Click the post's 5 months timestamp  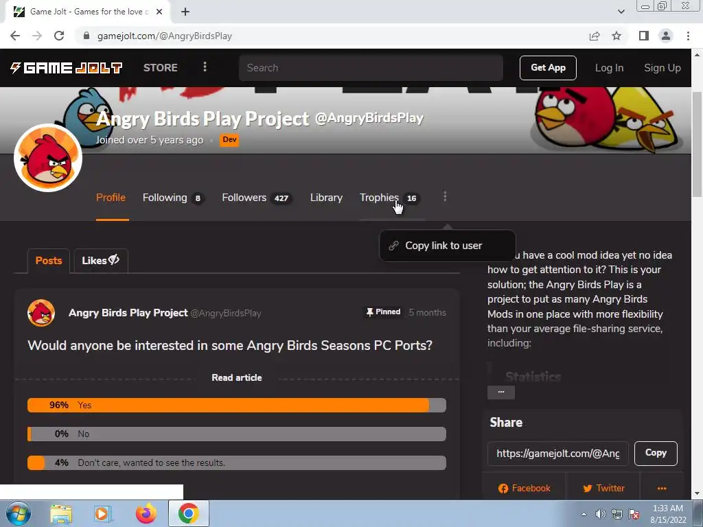pyautogui.click(x=427, y=312)
